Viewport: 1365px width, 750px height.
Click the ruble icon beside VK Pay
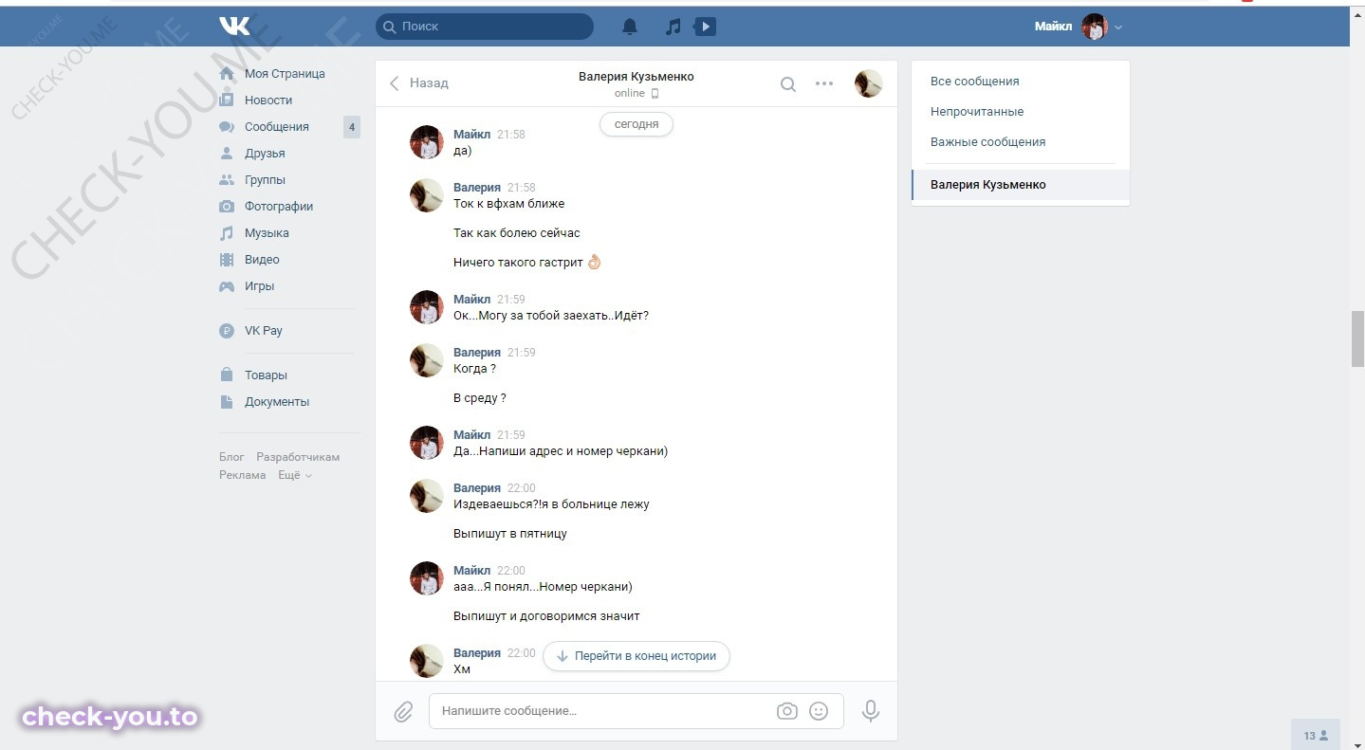[x=227, y=331]
